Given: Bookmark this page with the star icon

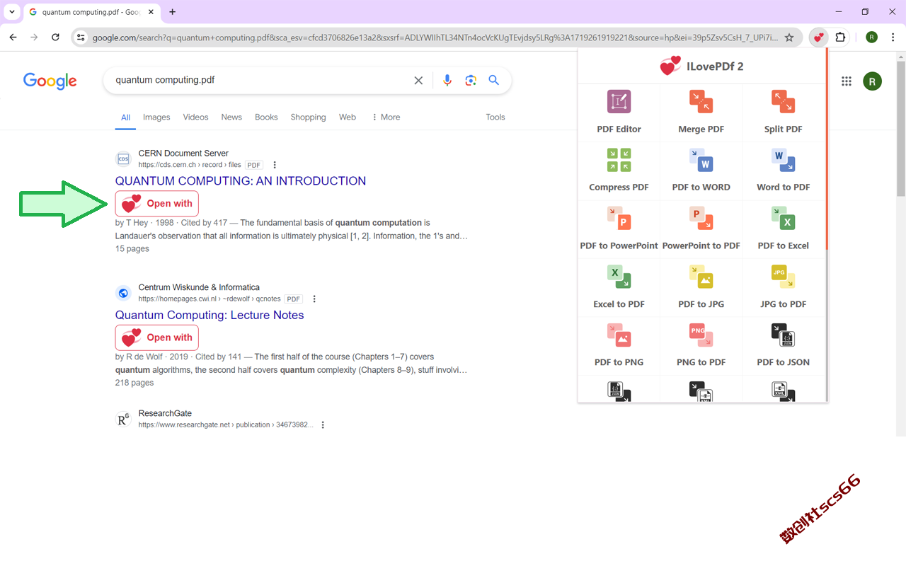Looking at the screenshot, I should tap(789, 37).
